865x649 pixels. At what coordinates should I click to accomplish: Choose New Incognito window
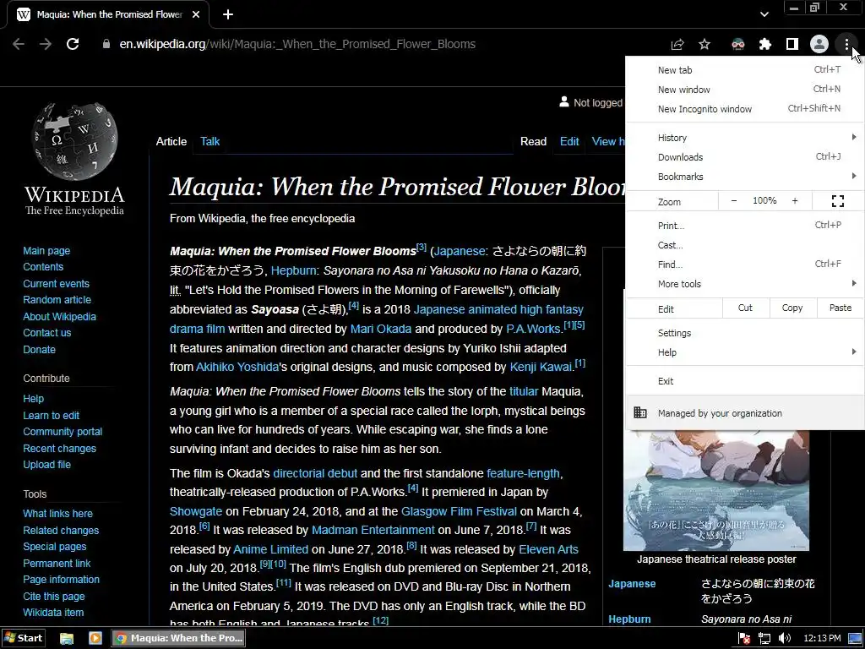click(x=745, y=109)
